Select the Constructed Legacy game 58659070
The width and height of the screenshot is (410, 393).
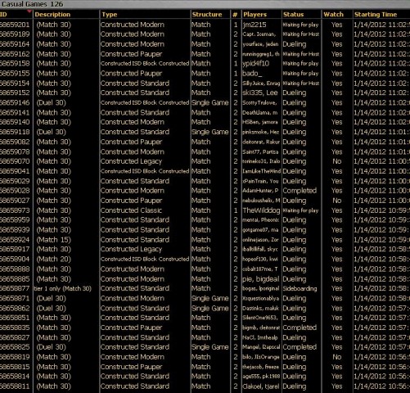click(x=205, y=161)
